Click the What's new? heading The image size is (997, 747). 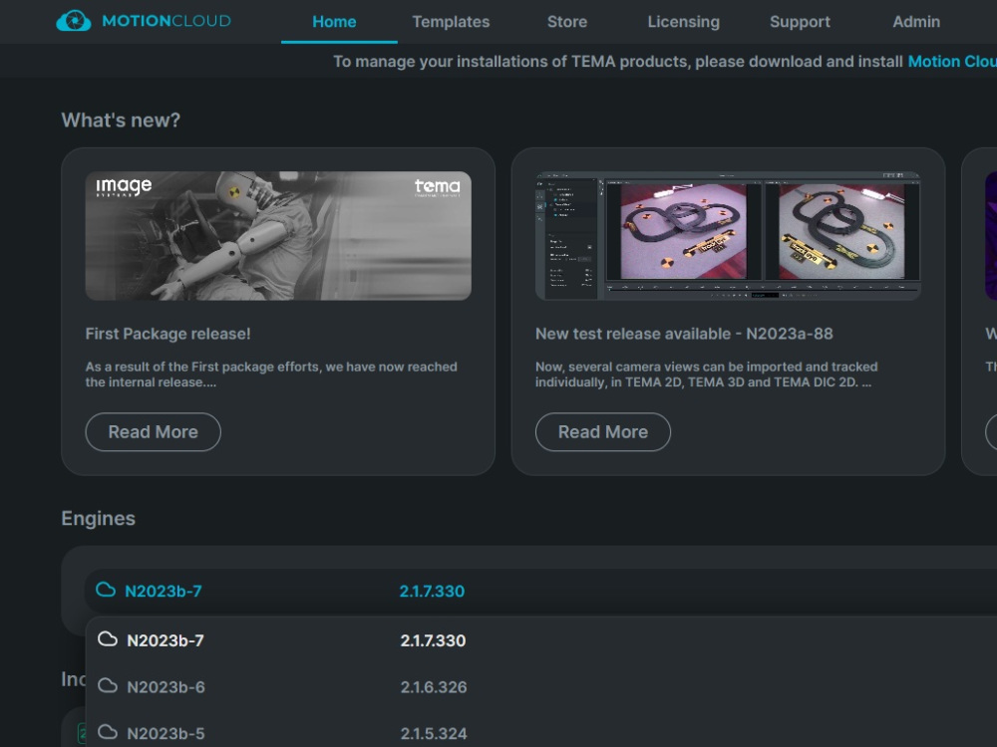pyautogui.click(x=121, y=121)
